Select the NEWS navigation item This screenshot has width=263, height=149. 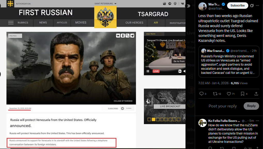pyautogui.click(x=43, y=23)
